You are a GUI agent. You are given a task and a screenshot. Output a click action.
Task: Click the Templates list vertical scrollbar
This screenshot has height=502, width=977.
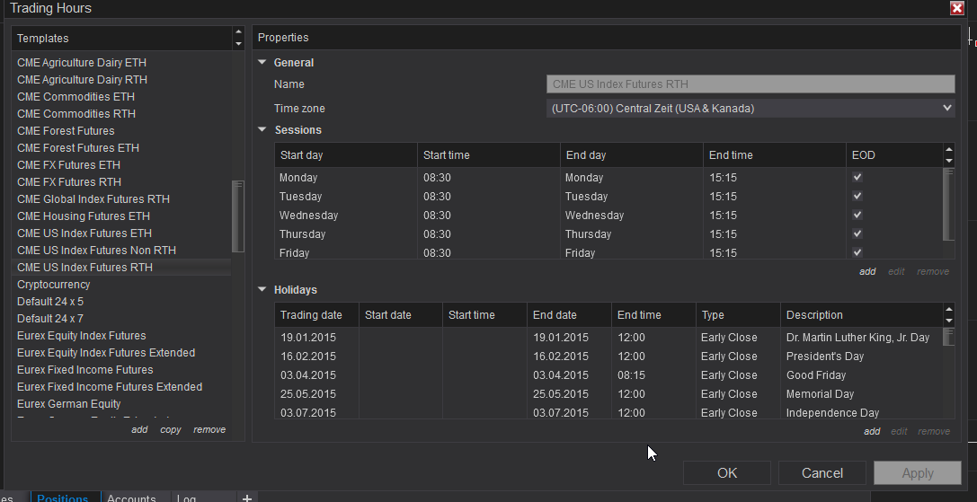237,216
